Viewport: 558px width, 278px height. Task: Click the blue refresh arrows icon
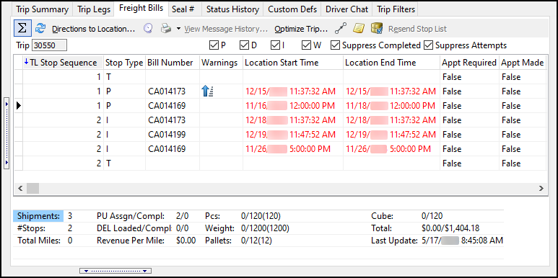click(x=40, y=28)
